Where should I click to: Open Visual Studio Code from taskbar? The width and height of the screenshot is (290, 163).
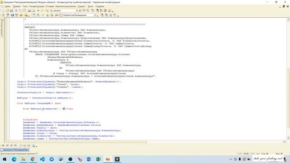tap(42, 159)
